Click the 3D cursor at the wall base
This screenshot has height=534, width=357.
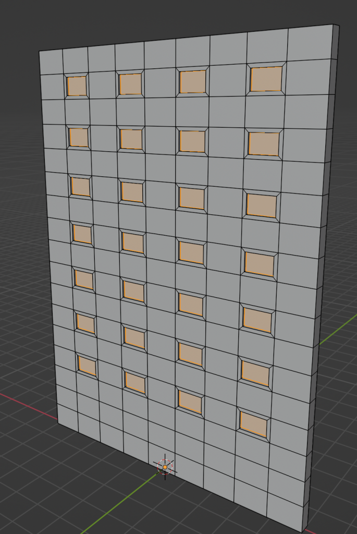(165, 466)
